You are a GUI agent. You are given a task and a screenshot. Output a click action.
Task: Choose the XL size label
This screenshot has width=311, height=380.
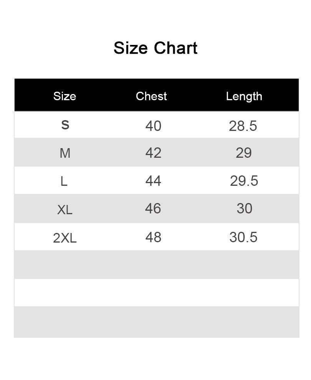coord(65,210)
